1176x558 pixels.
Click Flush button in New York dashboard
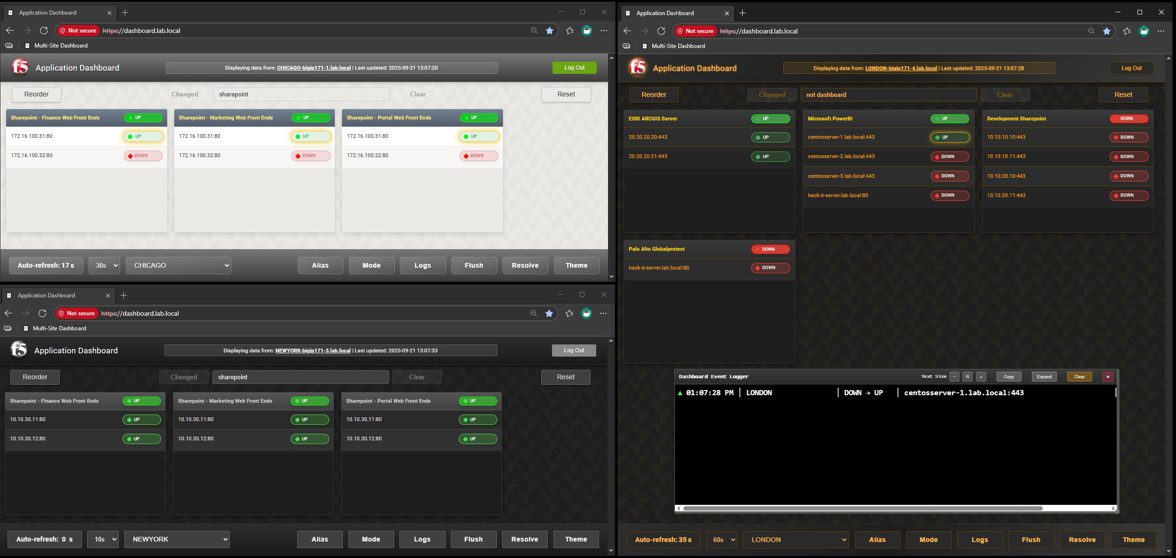tap(473, 539)
